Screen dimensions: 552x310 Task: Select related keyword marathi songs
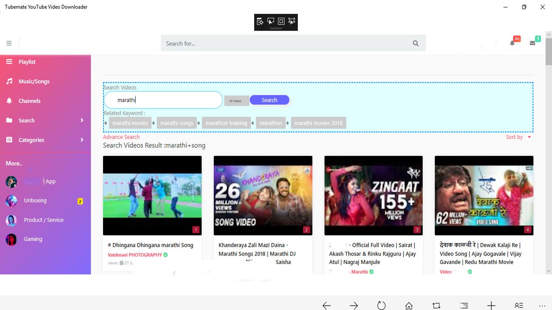pos(177,123)
